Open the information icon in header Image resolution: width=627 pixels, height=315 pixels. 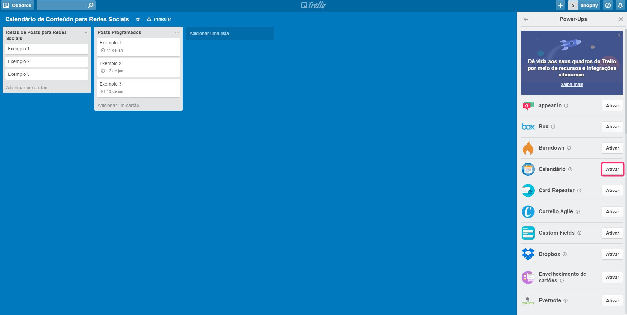(x=608, y=5)
